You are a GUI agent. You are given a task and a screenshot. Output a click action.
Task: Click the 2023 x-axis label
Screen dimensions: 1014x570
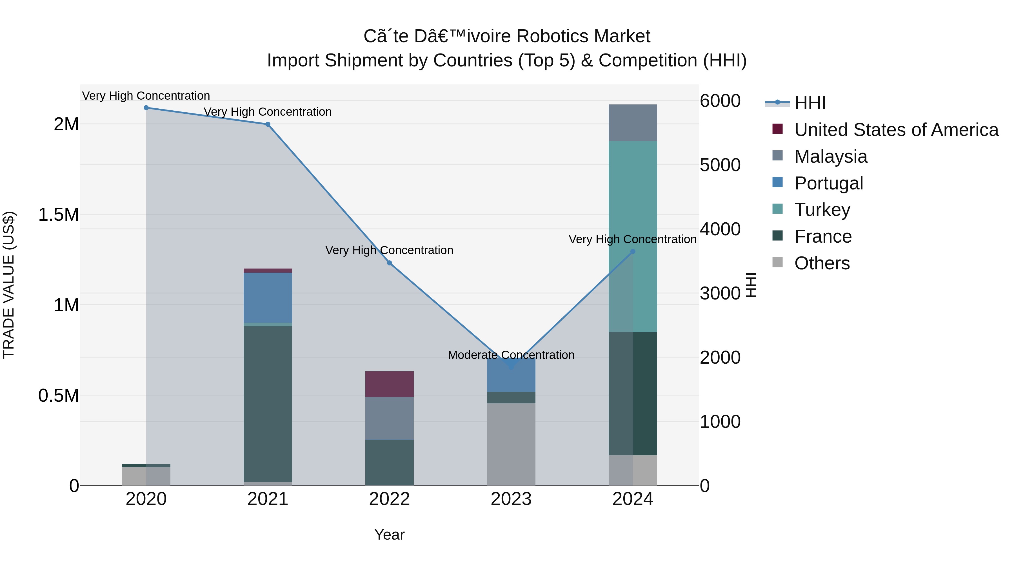(x=511, y=499)
